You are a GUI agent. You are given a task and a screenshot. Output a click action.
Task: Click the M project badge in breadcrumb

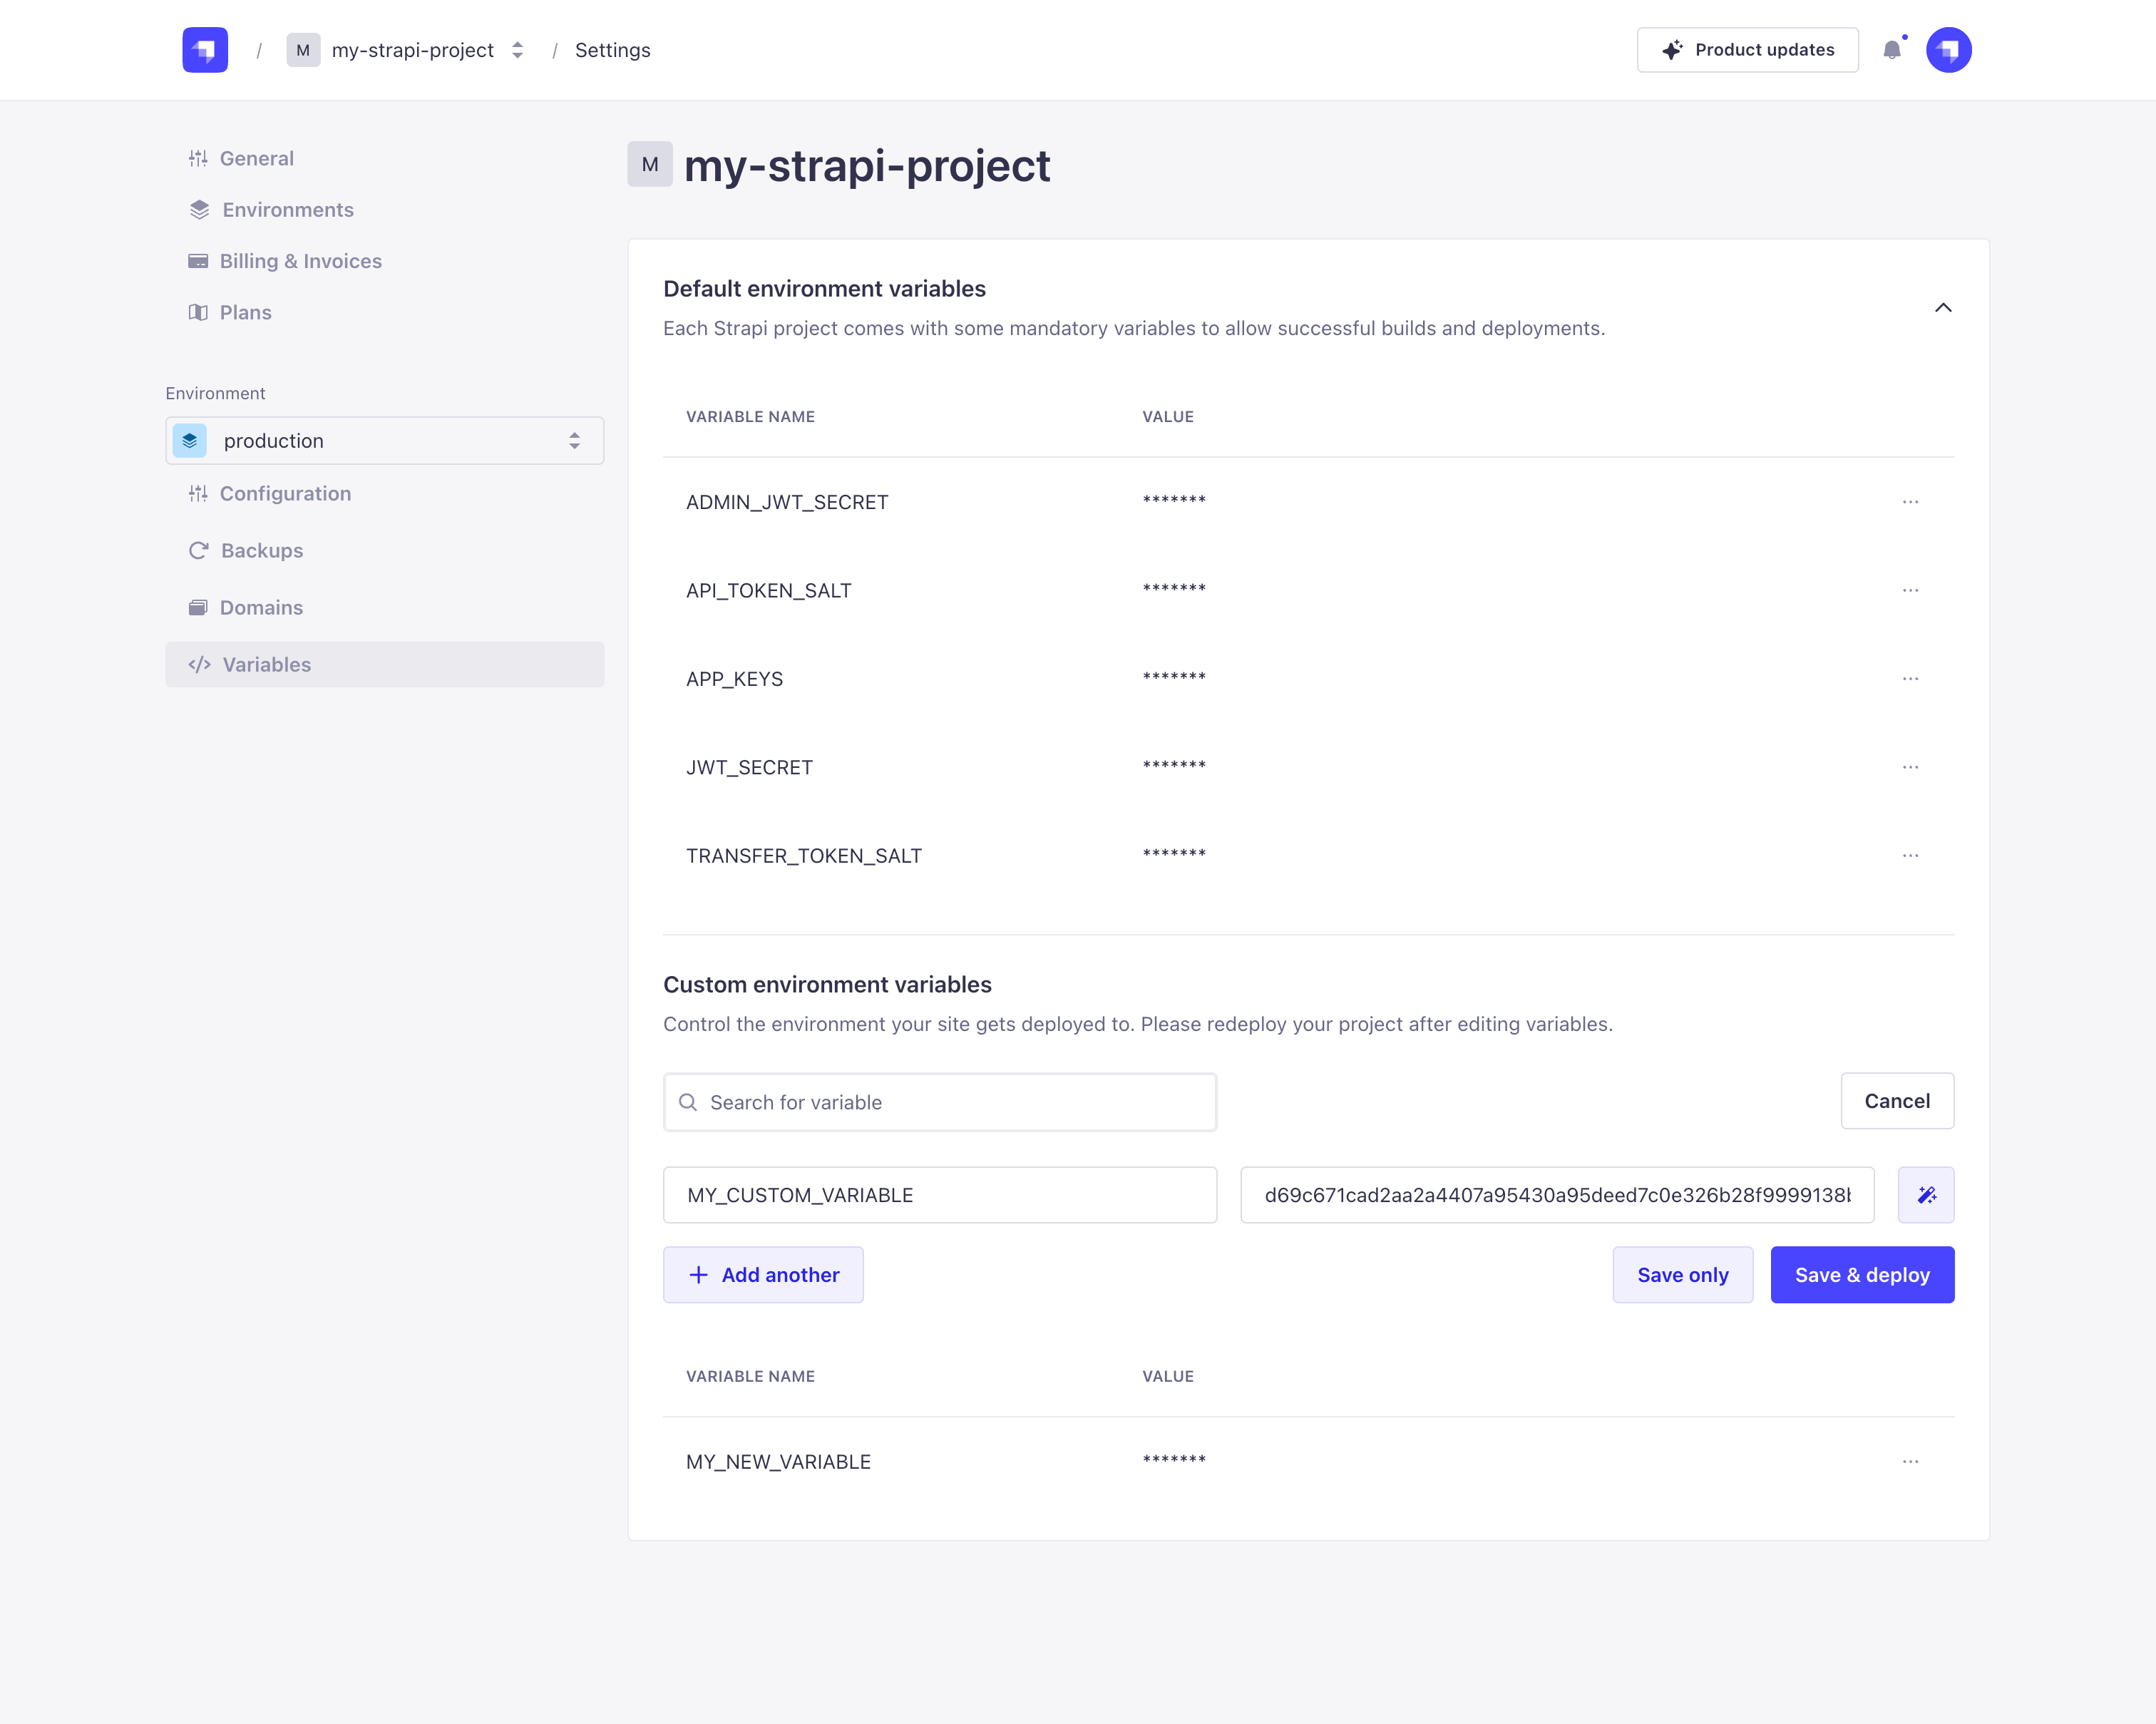pyautogui.click(x=303, y=50)
